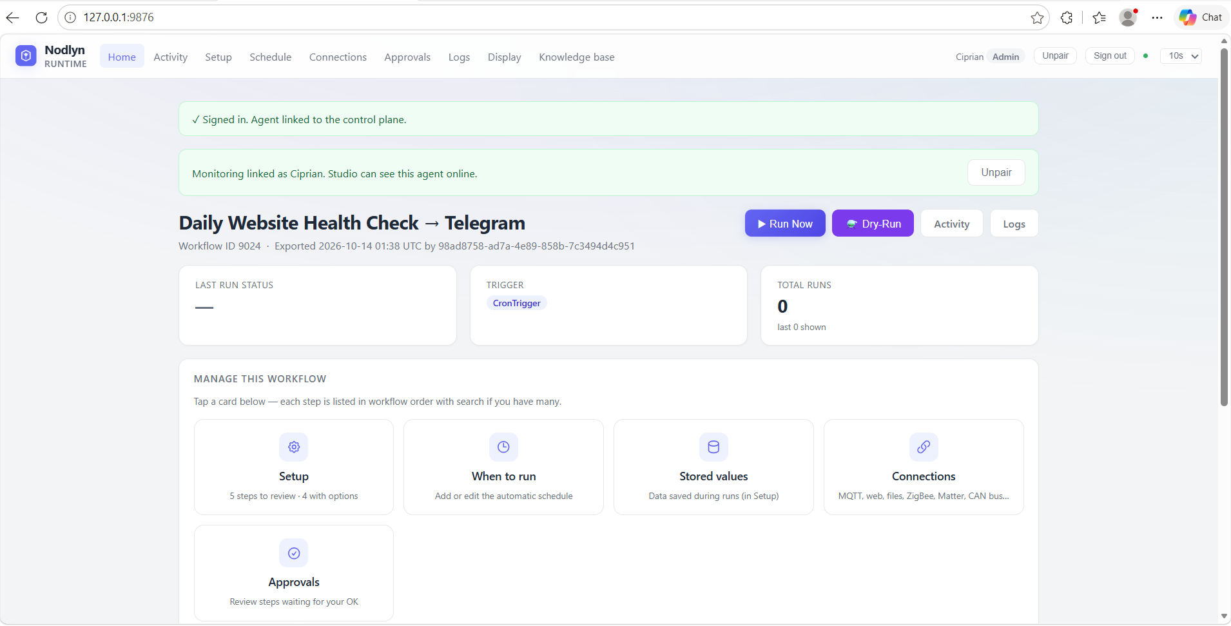Go back with the browser back arrow

[12, 17]
